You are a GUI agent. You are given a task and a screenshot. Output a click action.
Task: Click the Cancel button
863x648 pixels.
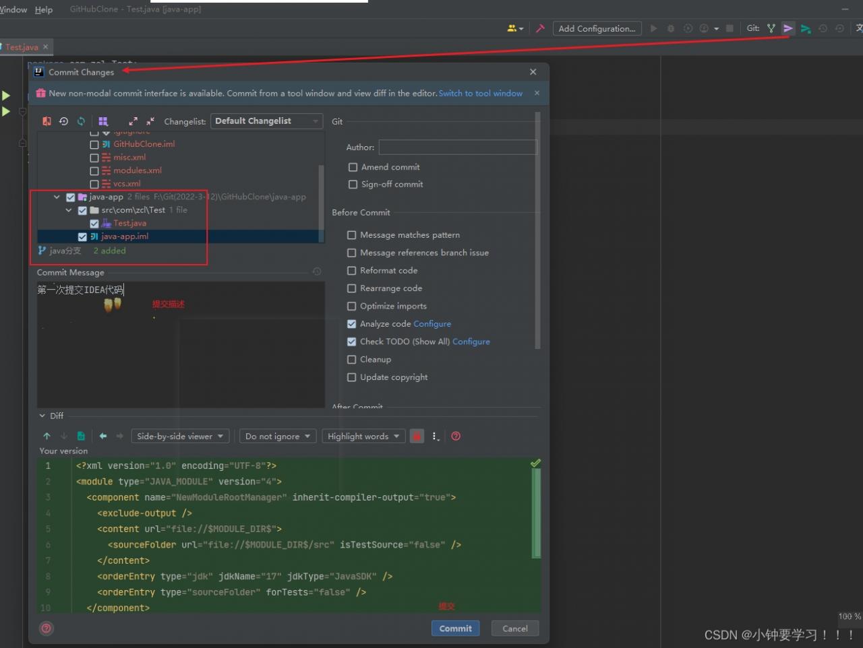coord(515,628)
